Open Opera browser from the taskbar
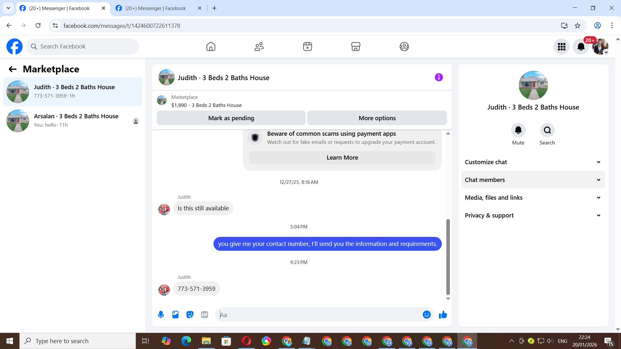 tap(246, 341)
